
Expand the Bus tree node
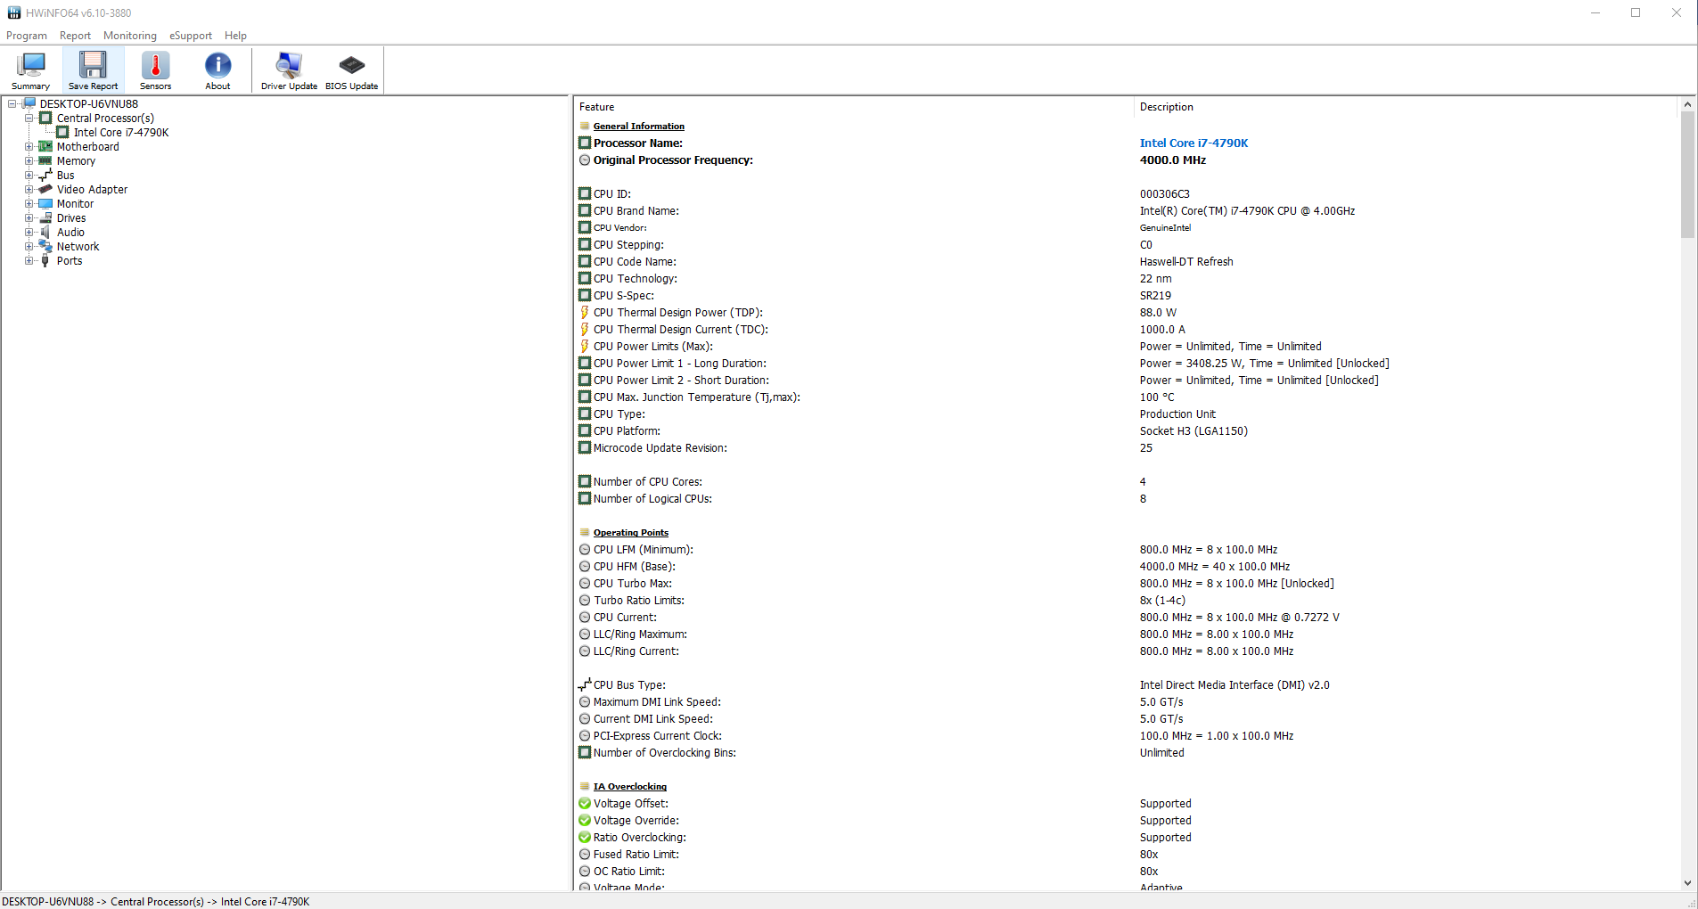click(29, 176)
